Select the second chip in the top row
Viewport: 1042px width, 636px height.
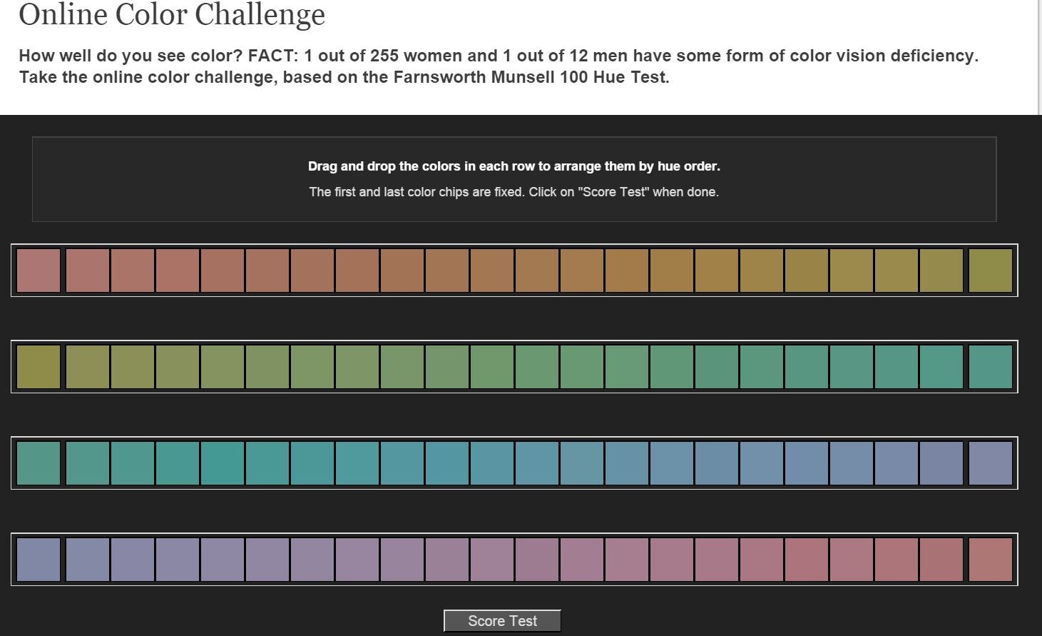point(87,271)
